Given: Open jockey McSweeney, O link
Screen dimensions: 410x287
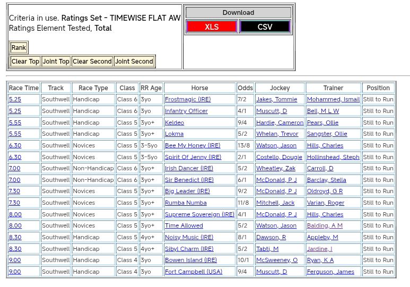Looking at the screenshot, I should tap(277, 260).
